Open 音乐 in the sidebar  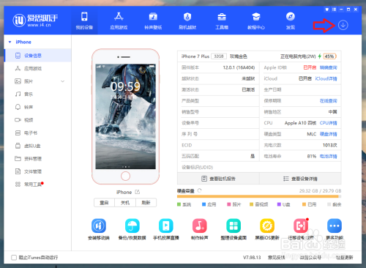(38, 94)
